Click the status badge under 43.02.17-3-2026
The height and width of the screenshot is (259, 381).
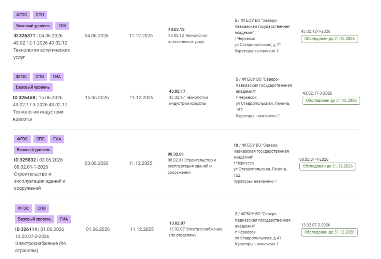[x=331, y=101]
